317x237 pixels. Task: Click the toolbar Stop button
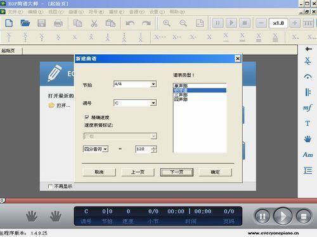tap(245, 23)
